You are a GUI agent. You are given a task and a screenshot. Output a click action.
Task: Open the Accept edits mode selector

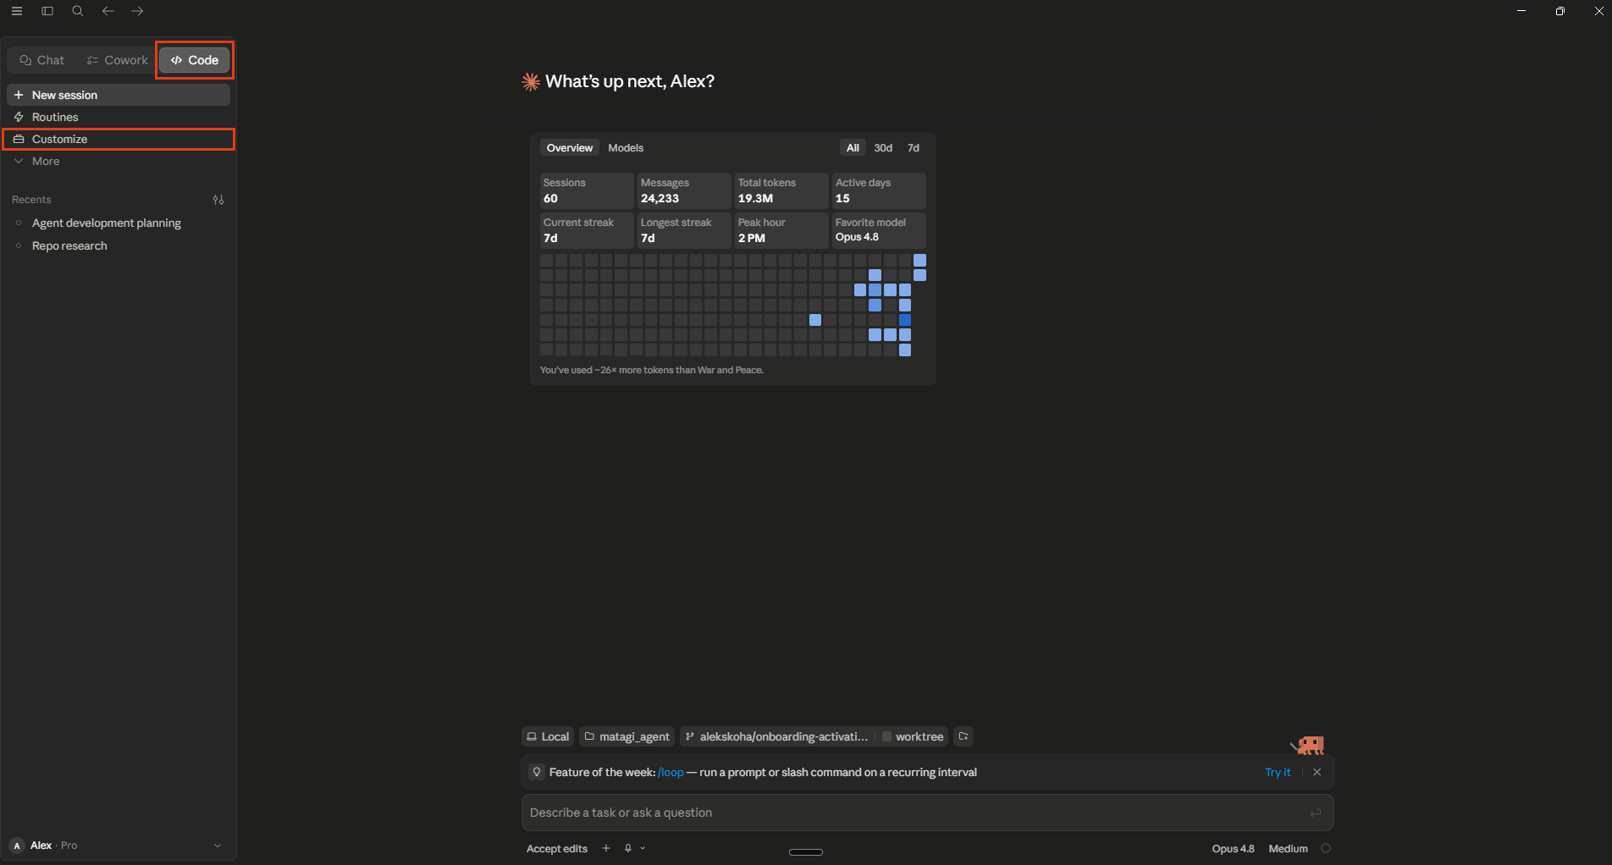coord(557,848)
